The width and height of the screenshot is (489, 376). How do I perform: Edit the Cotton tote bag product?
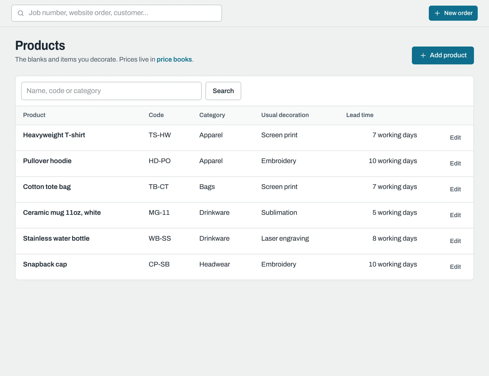click(x=455, y=189)
